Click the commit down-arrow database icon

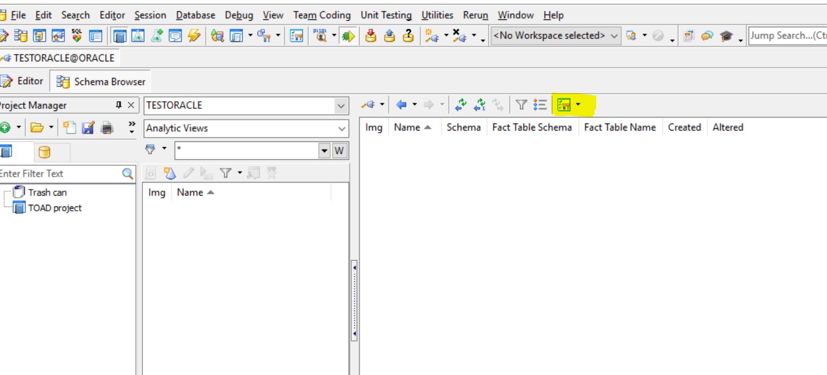tap(371, 35)
